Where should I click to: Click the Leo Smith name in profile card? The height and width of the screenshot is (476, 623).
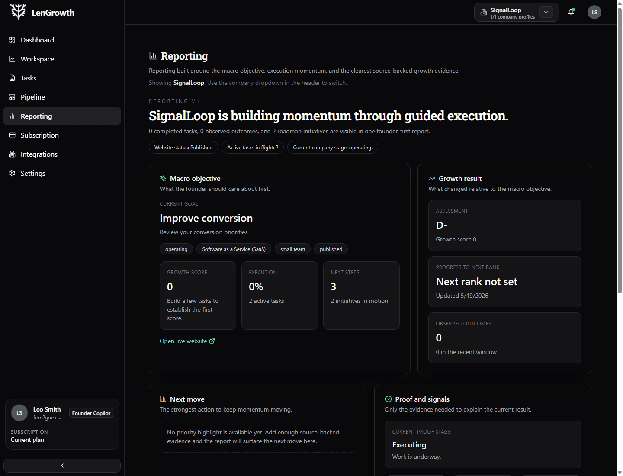(x=47, y=409)
